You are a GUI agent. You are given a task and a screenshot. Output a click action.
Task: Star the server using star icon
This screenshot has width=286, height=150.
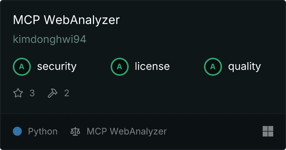pos(18,93)
